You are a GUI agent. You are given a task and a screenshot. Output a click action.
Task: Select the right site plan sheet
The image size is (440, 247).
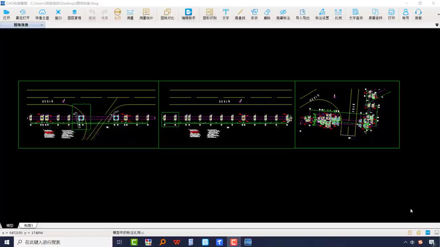pyautogui.click(x=347, y=115)
